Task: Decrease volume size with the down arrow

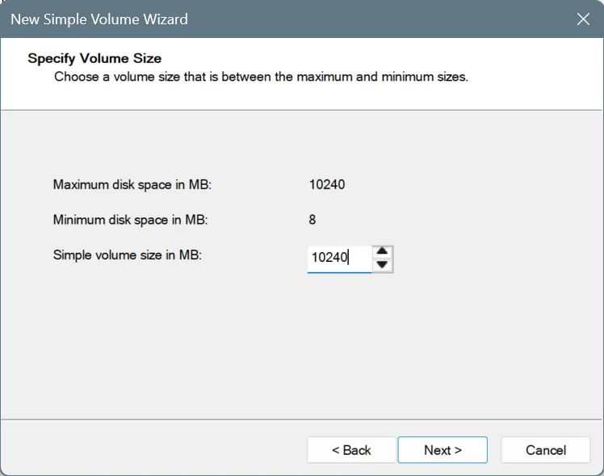Action: pyautogui.click(x=382, y=265)
